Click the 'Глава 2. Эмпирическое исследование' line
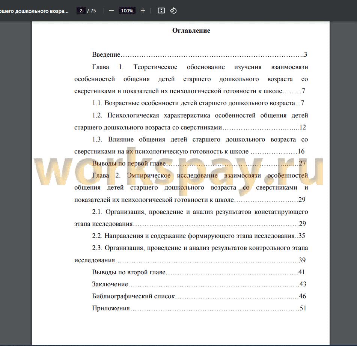 click(x=200, y=176)
